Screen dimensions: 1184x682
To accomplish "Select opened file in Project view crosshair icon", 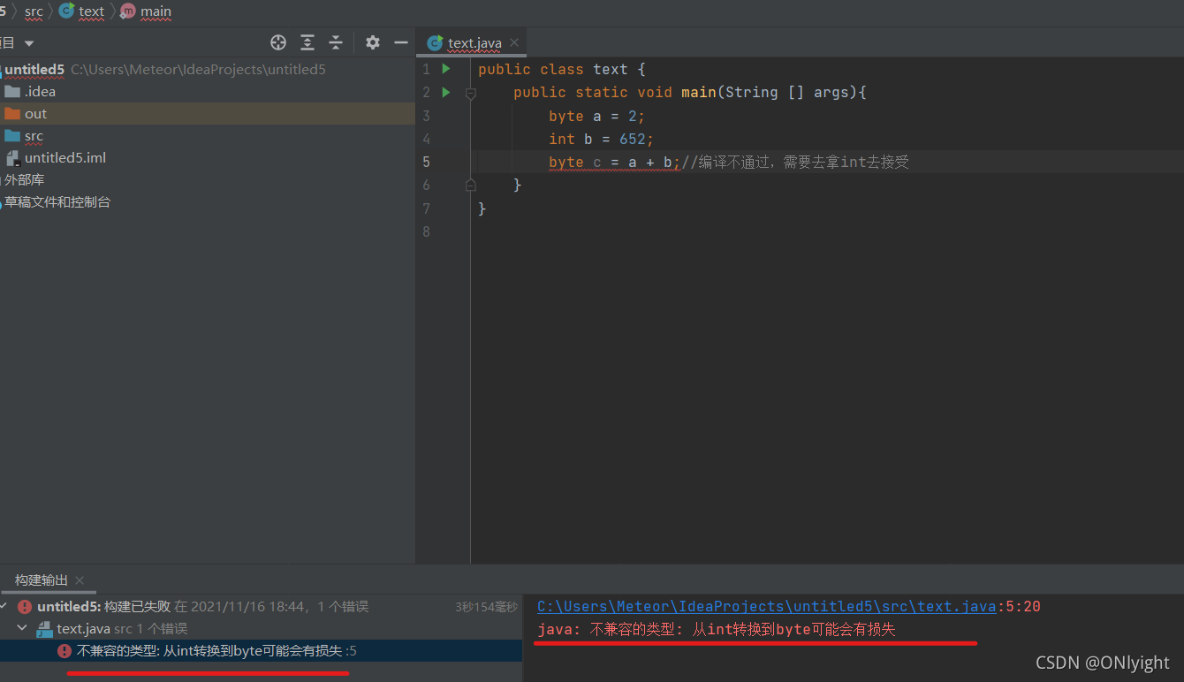I will [x=277, y=42].
